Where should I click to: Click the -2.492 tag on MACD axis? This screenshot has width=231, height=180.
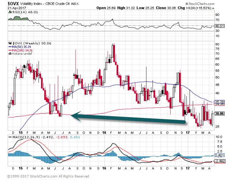point(220,161)
